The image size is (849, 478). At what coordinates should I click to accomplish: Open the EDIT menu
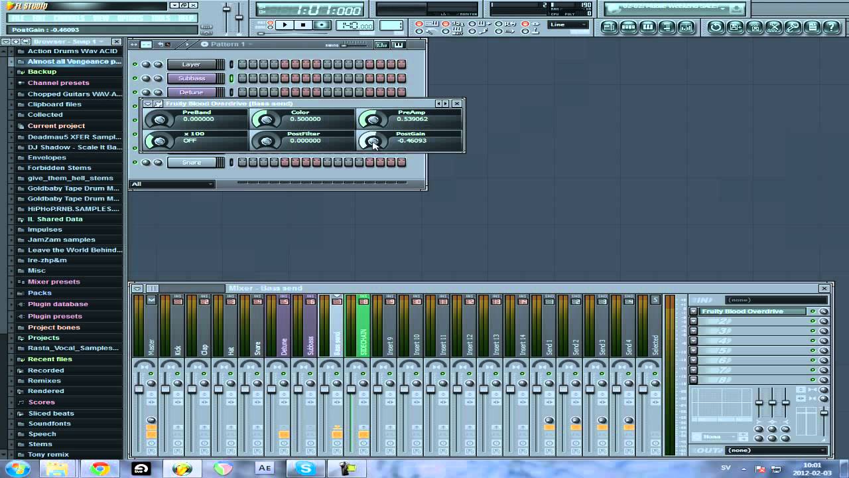pyautogui.click(x=38, y=18)
